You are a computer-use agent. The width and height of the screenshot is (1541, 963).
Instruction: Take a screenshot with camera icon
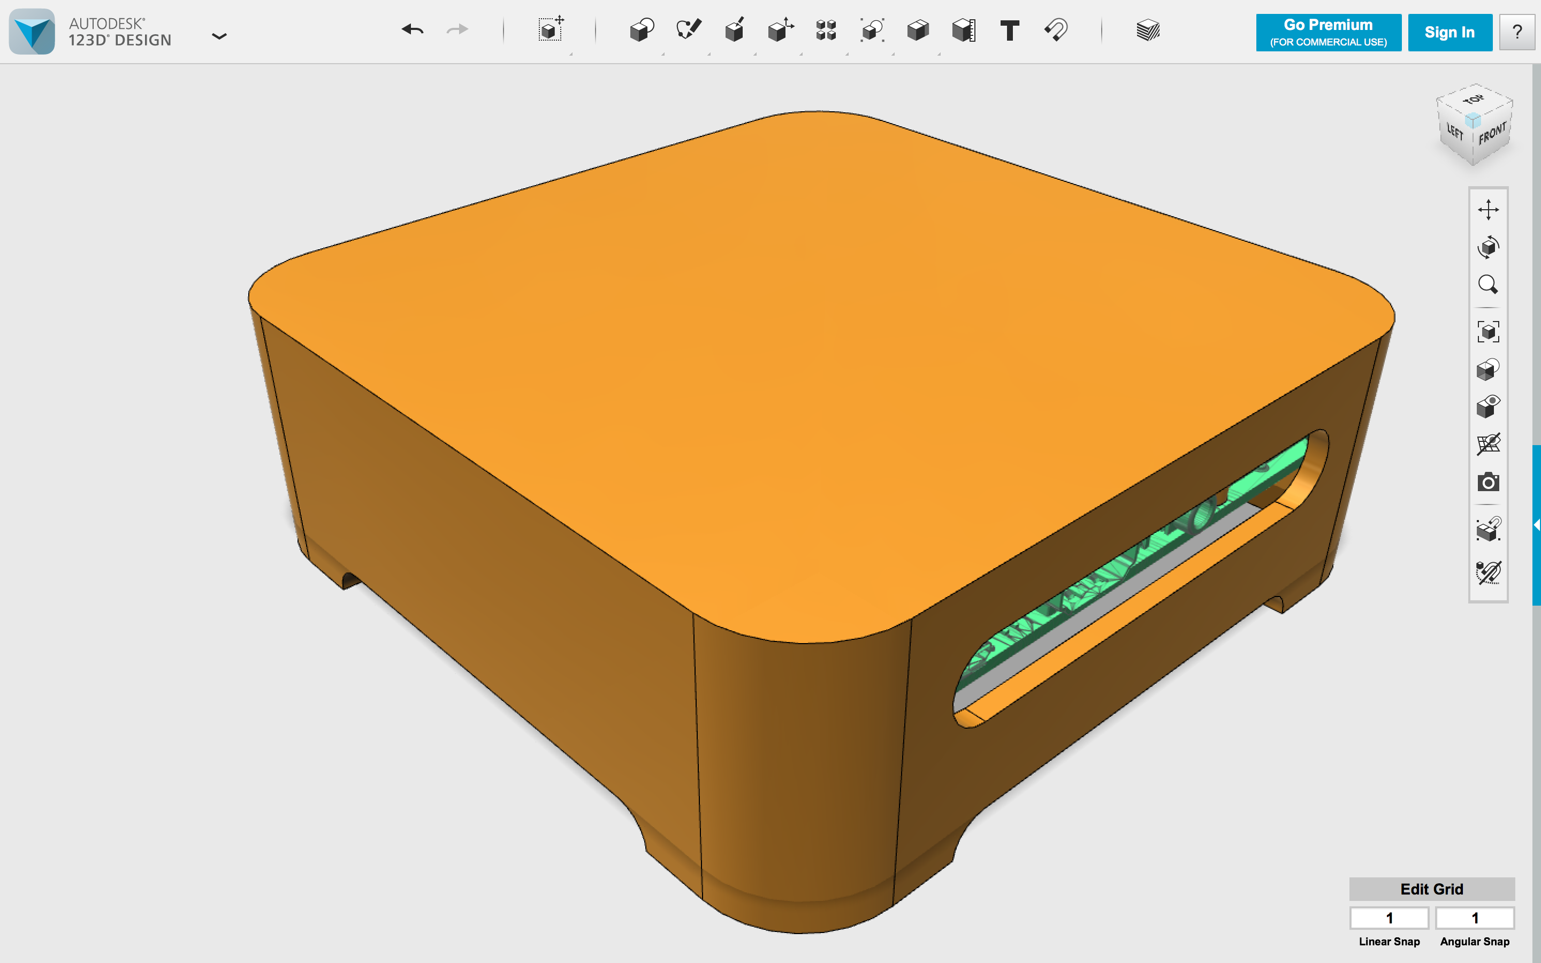(1488, 482)
